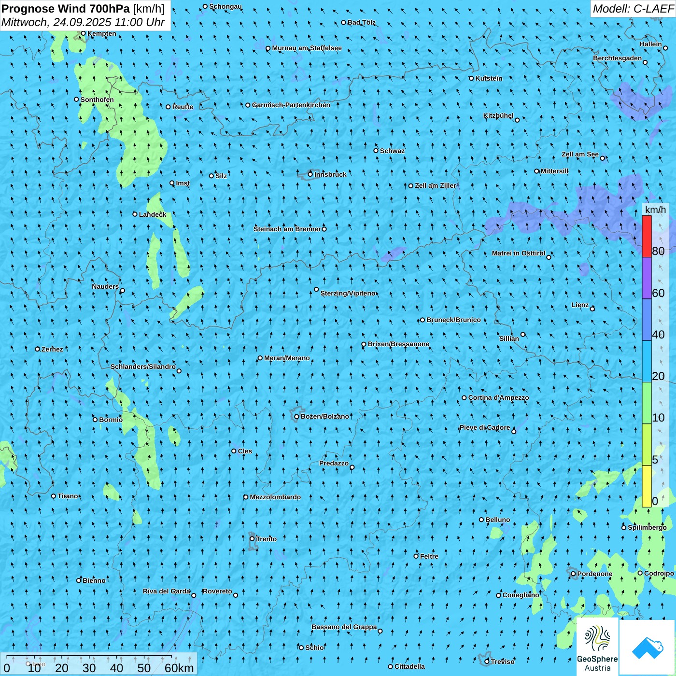Click the 'Steinach am Brenner' label
The width and height of the screenshot is (676, 676).
click(287, 229)
